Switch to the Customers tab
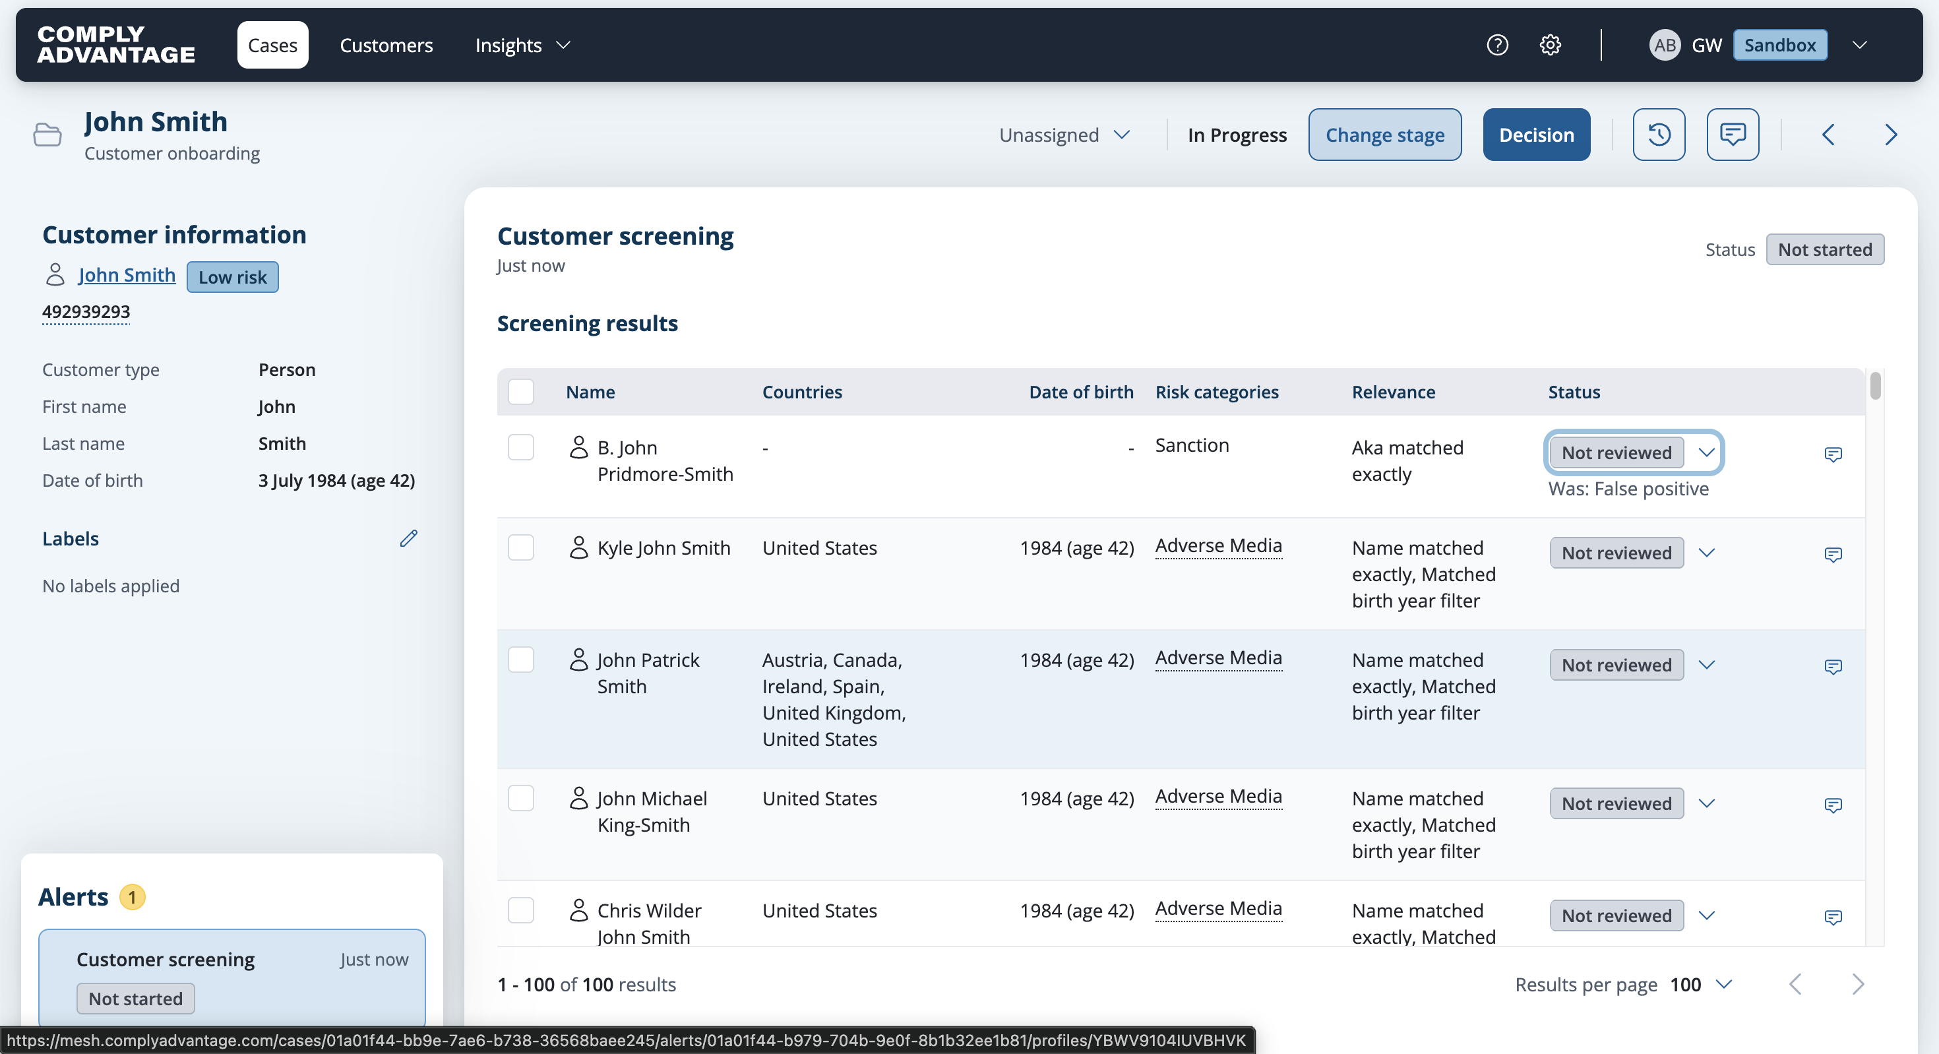This screenshot has height=1054, width=1939. (x=386, y=45)
